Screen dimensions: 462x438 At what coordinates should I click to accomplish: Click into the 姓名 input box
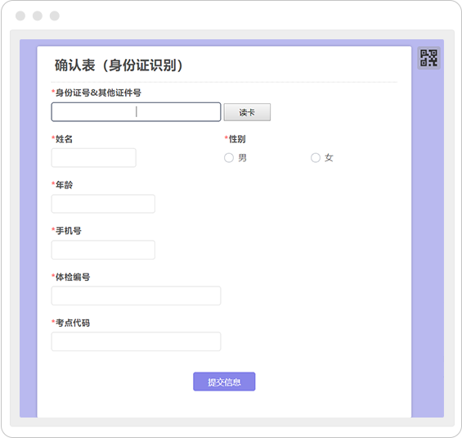point(94,158)
